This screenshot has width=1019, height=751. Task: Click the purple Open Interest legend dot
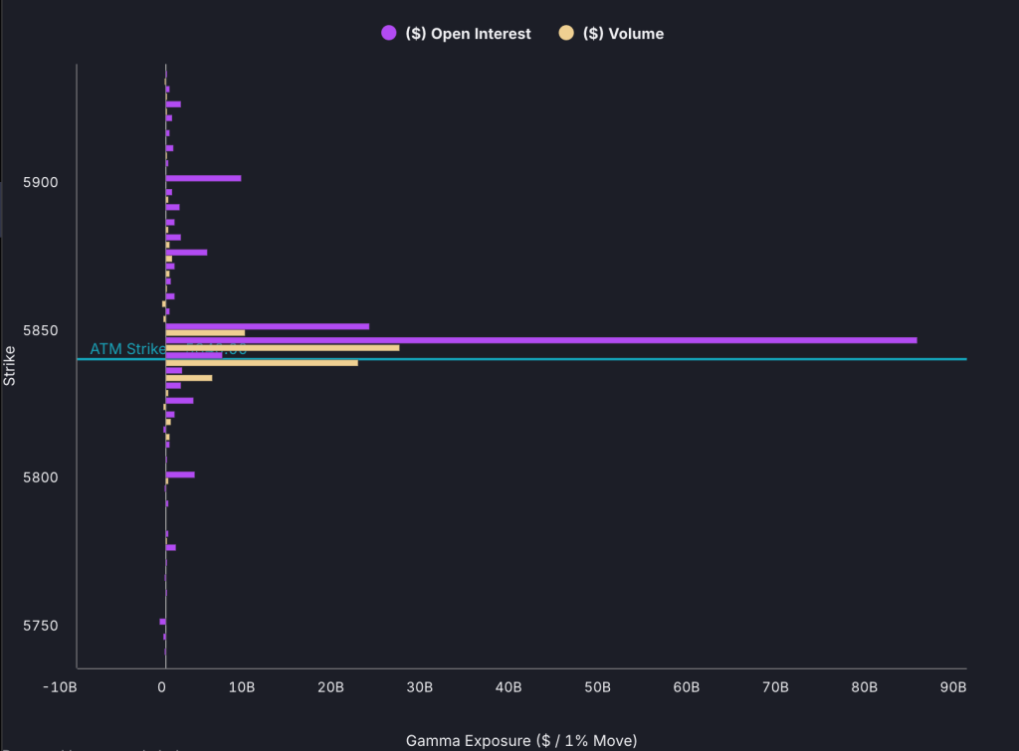coord(389,34)
